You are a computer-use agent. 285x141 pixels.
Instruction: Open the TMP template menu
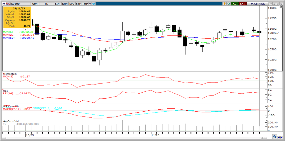(x=85, y=4)
